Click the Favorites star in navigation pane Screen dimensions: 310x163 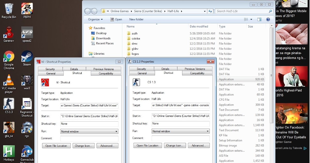tap(90, 28)
